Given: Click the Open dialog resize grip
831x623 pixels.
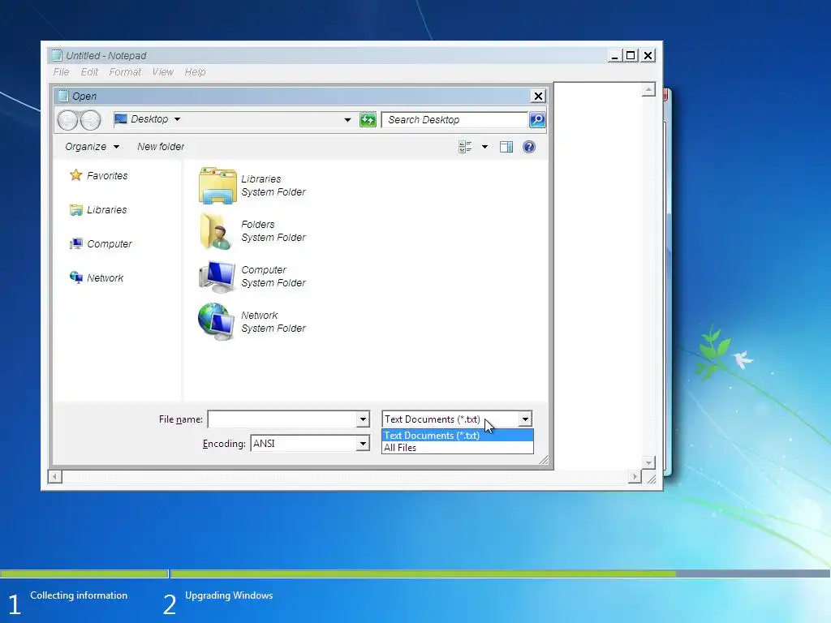Looking at the screenshot, I should pyautogui.click(x=544, y=461).
